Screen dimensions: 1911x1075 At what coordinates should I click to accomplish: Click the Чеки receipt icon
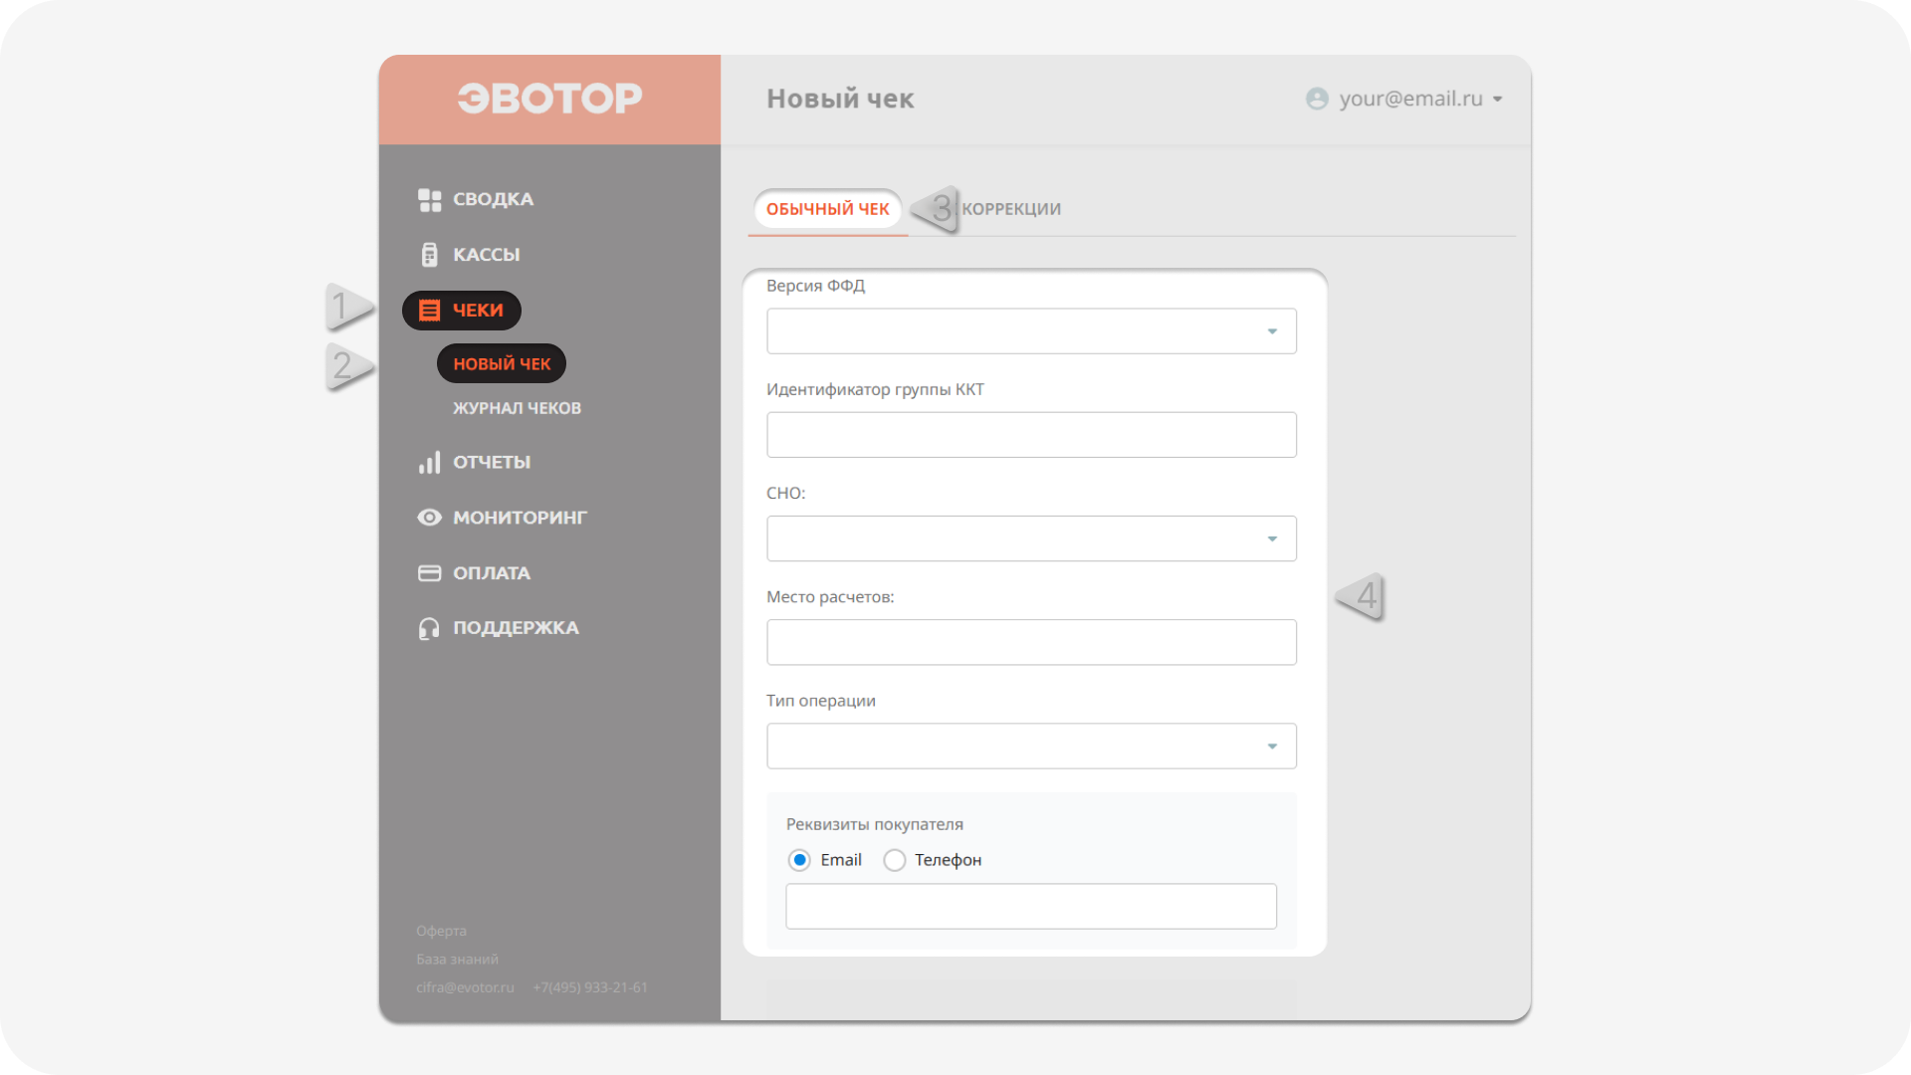(429, 311)
